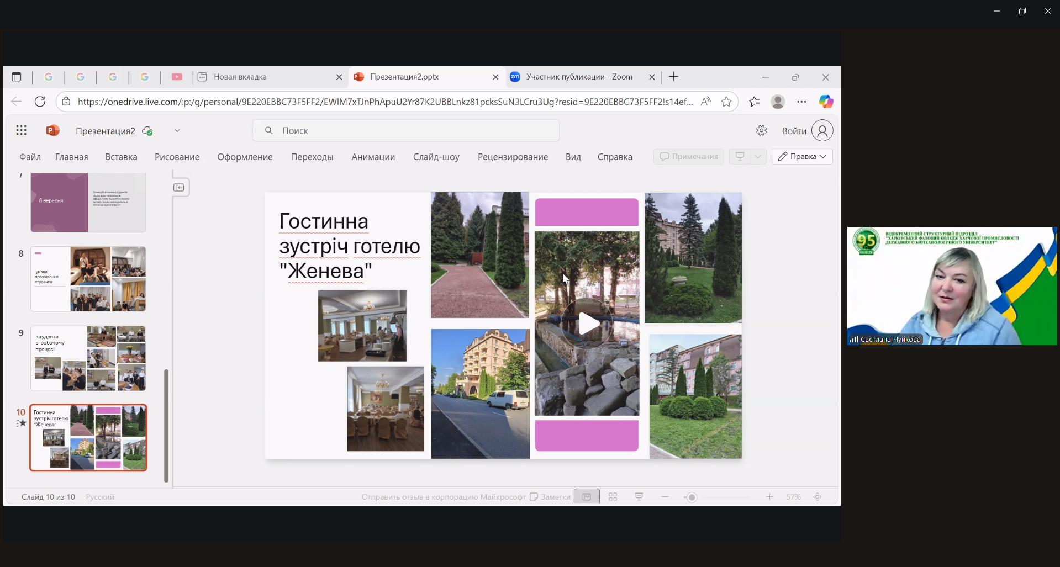Expand dropdown arrow next to Презентация2 title

pos(177,131)
